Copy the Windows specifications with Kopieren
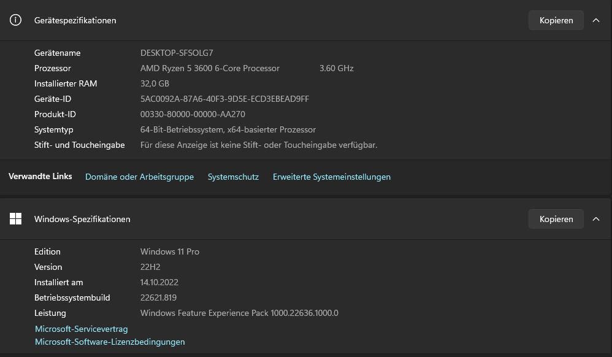612x357 pixels. (x=556, y=219)
